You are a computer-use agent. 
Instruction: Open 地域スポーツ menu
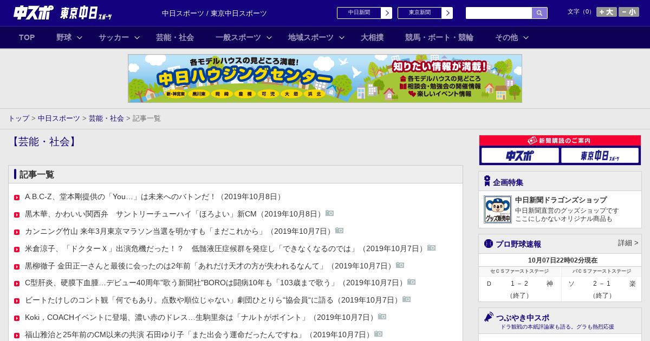(x=311, y=37)
